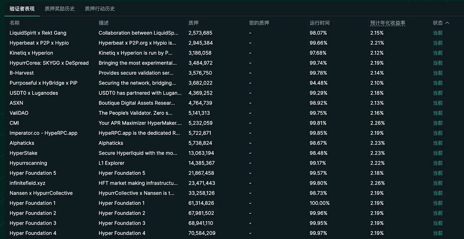Sort by 预计年化收益率 column header
The image size is (464, 239).
387,23
